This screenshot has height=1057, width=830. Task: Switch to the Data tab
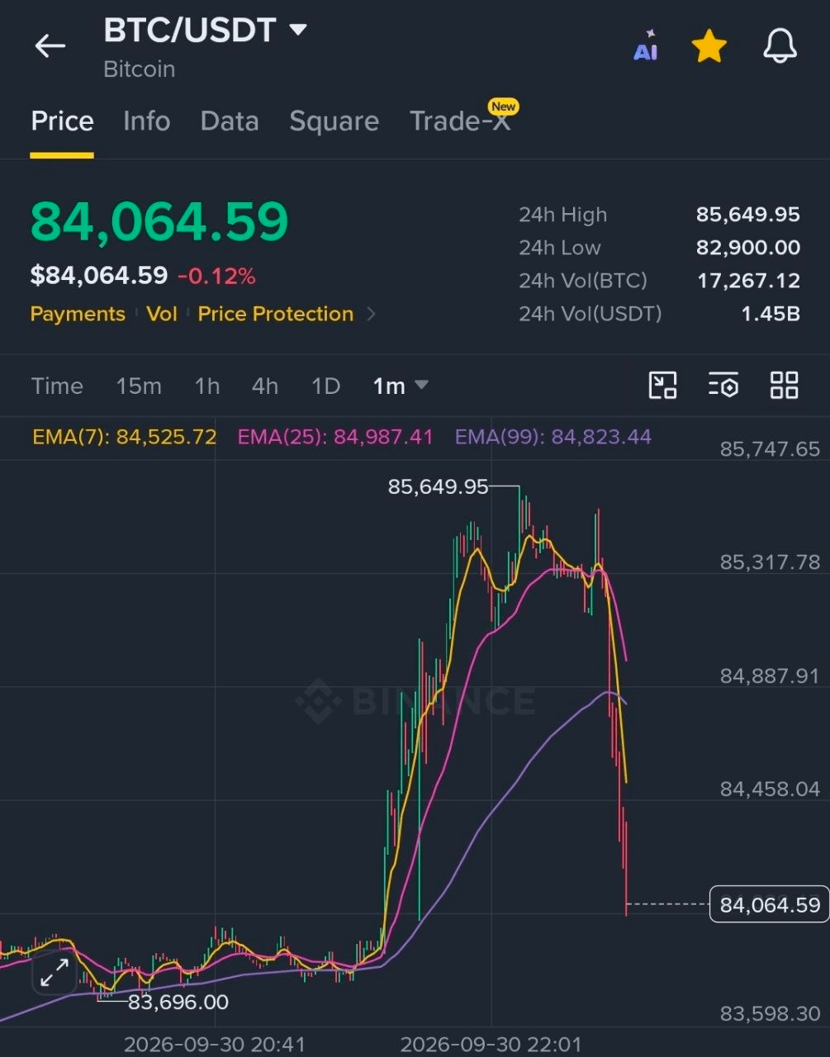click(230, 121)
